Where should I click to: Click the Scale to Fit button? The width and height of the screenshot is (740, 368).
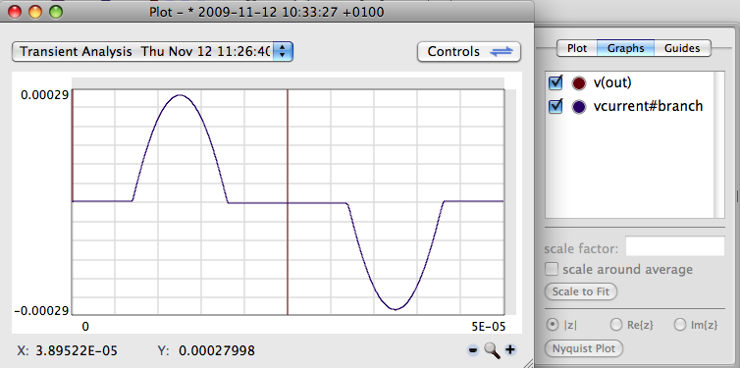[581, 291]
